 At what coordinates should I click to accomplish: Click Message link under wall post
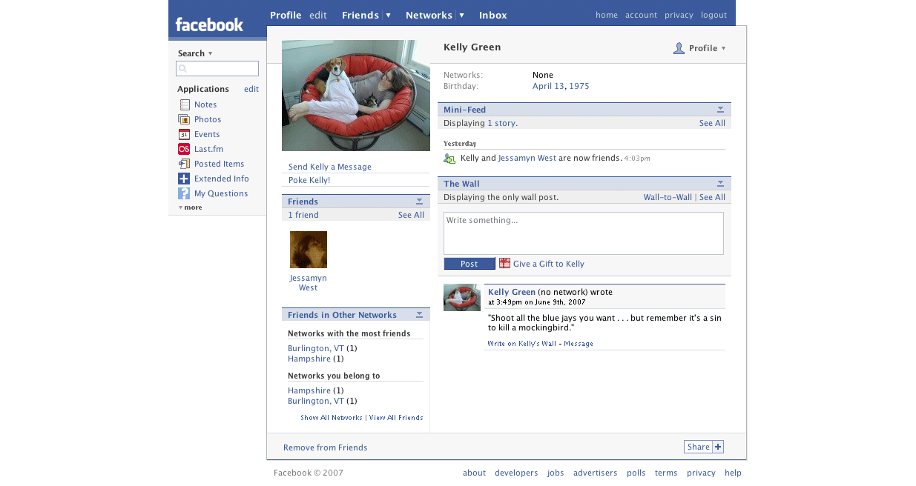[x=579, y=344]
